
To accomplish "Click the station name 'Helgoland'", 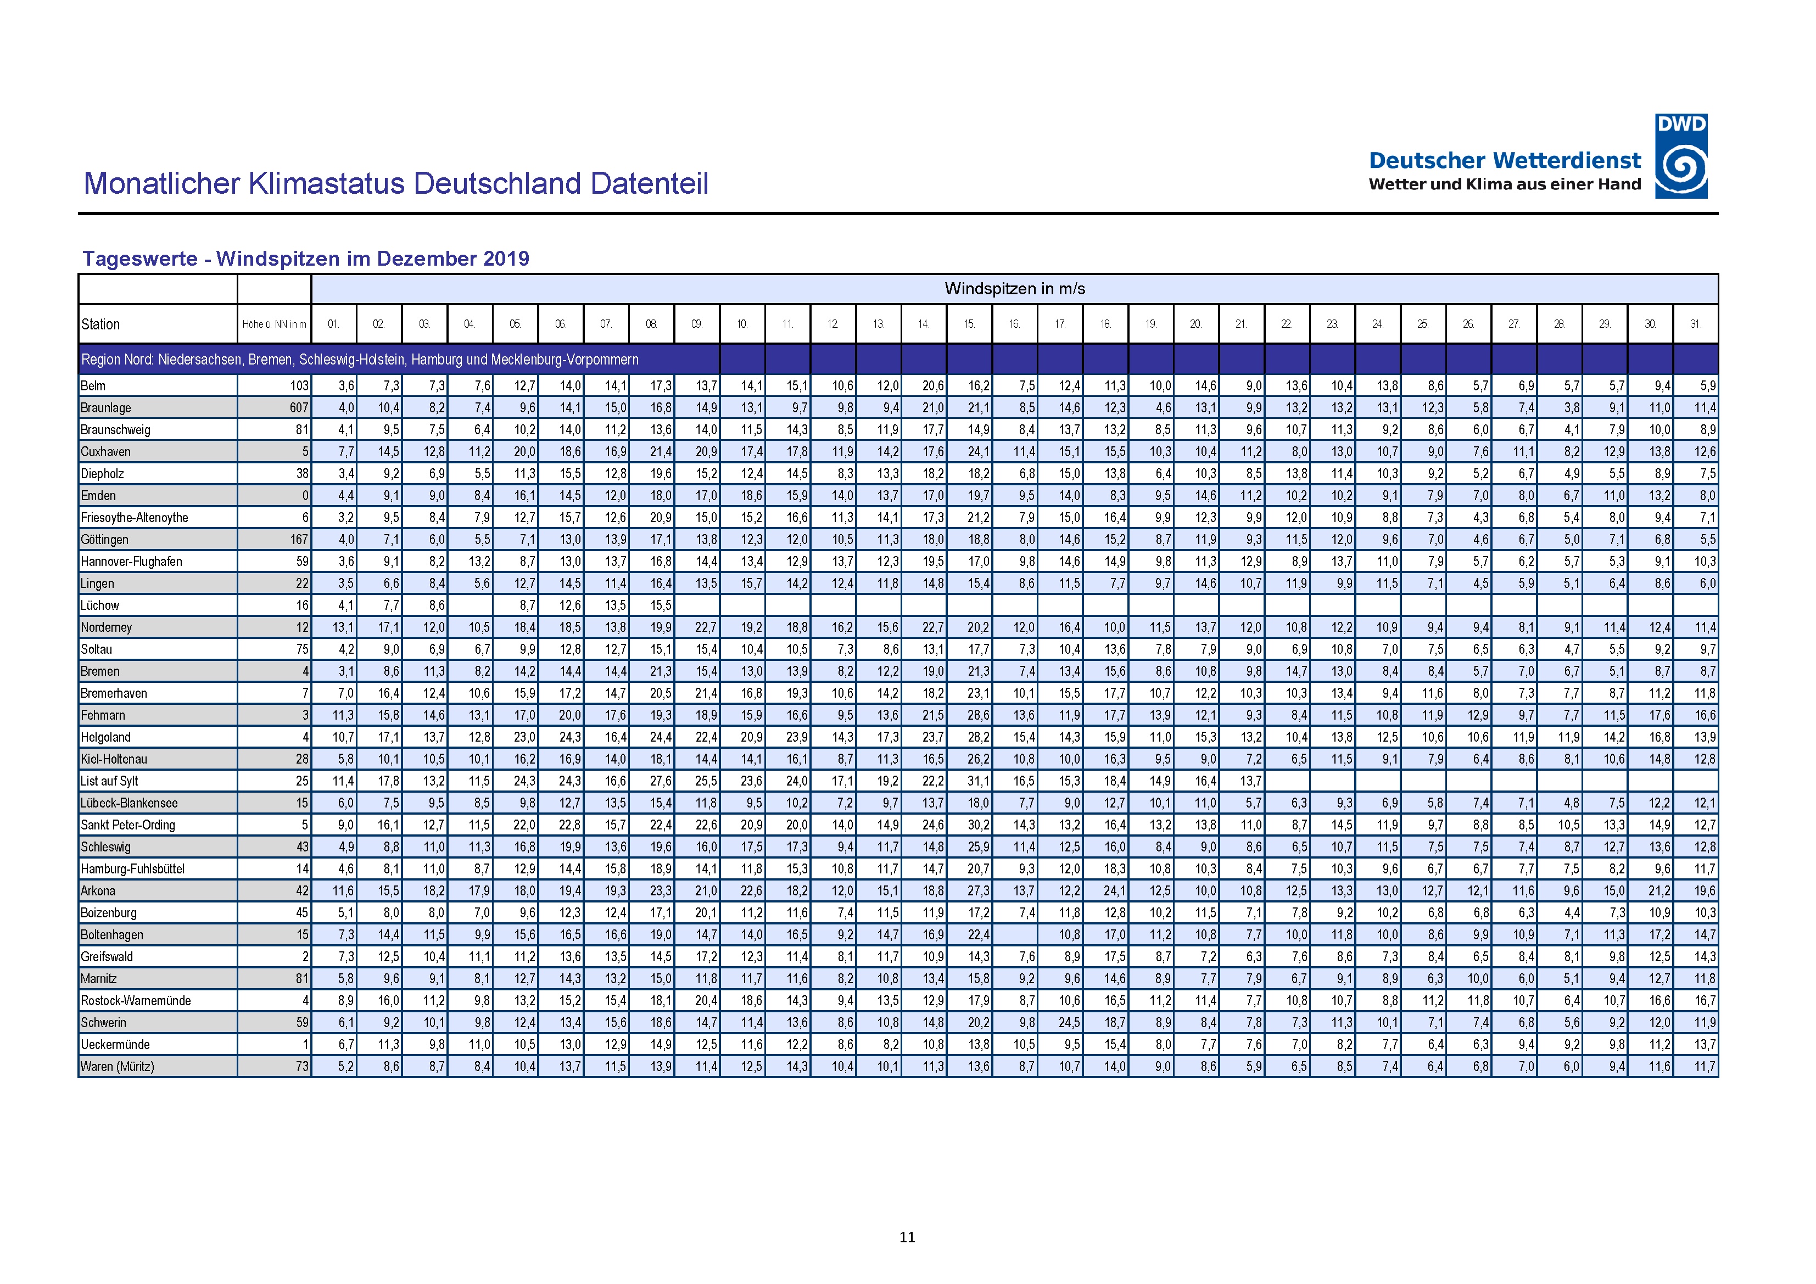I will tap(106, 737).
